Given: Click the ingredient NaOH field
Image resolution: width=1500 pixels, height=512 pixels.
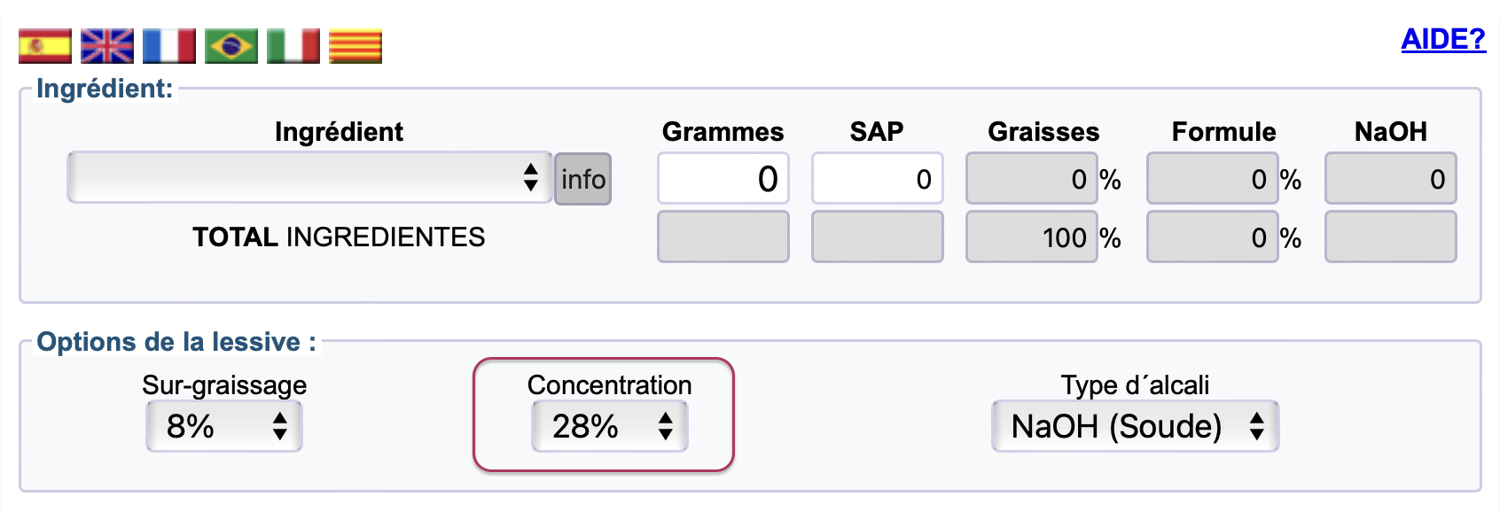Looking at the screenshot, I should [x=1390, y=179].
